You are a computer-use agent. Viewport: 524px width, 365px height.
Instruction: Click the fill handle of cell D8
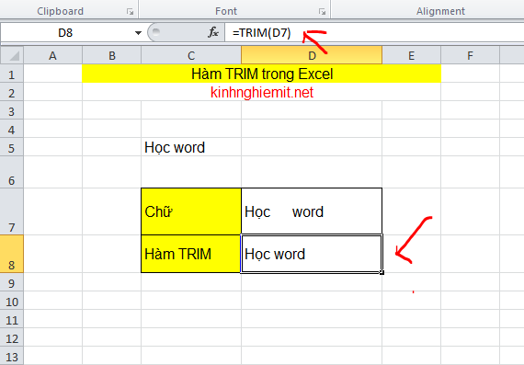(x=382, y=273)
